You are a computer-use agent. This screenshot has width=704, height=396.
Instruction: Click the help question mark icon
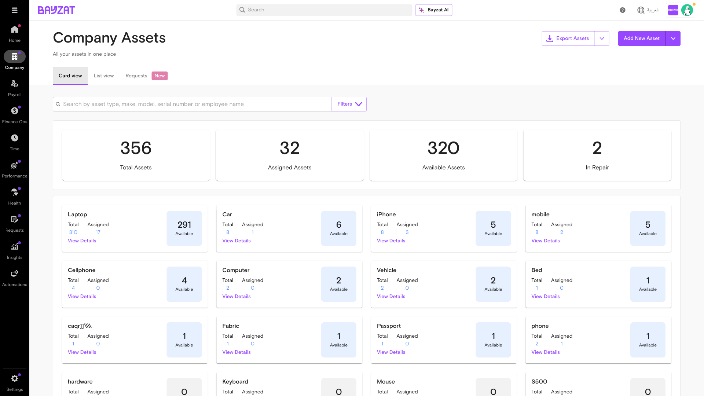pyautogui.click(x=623, y=10)
